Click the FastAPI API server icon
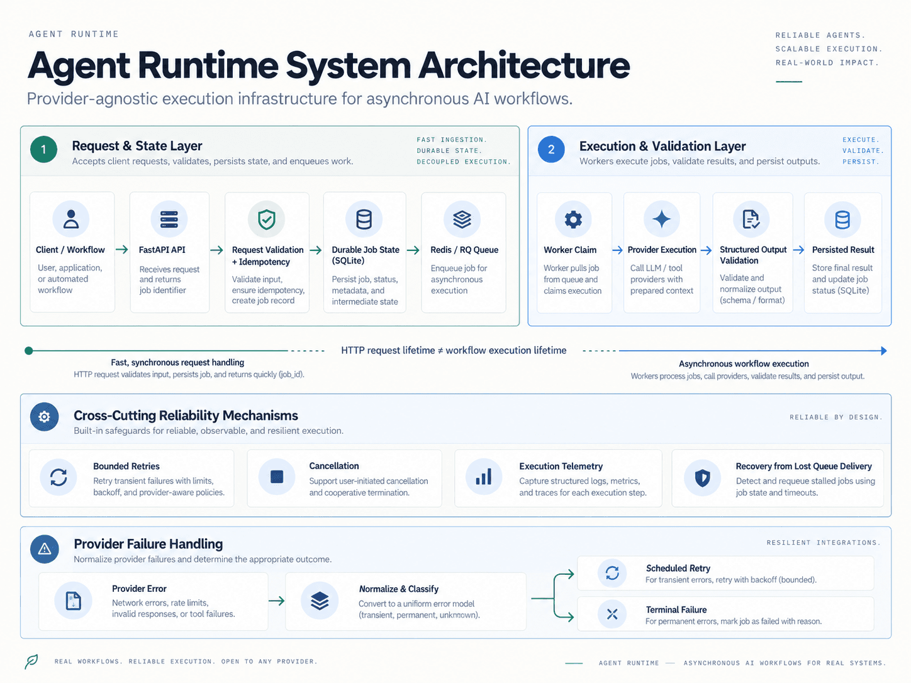The width and height of the screenshot is (911, 683). pyautogui.click(x=169, y=219)
